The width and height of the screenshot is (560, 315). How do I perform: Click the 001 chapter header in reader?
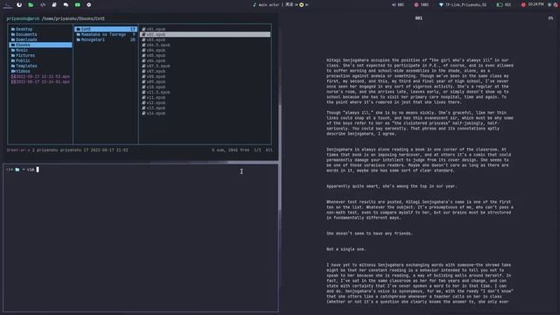pos(418,17)
